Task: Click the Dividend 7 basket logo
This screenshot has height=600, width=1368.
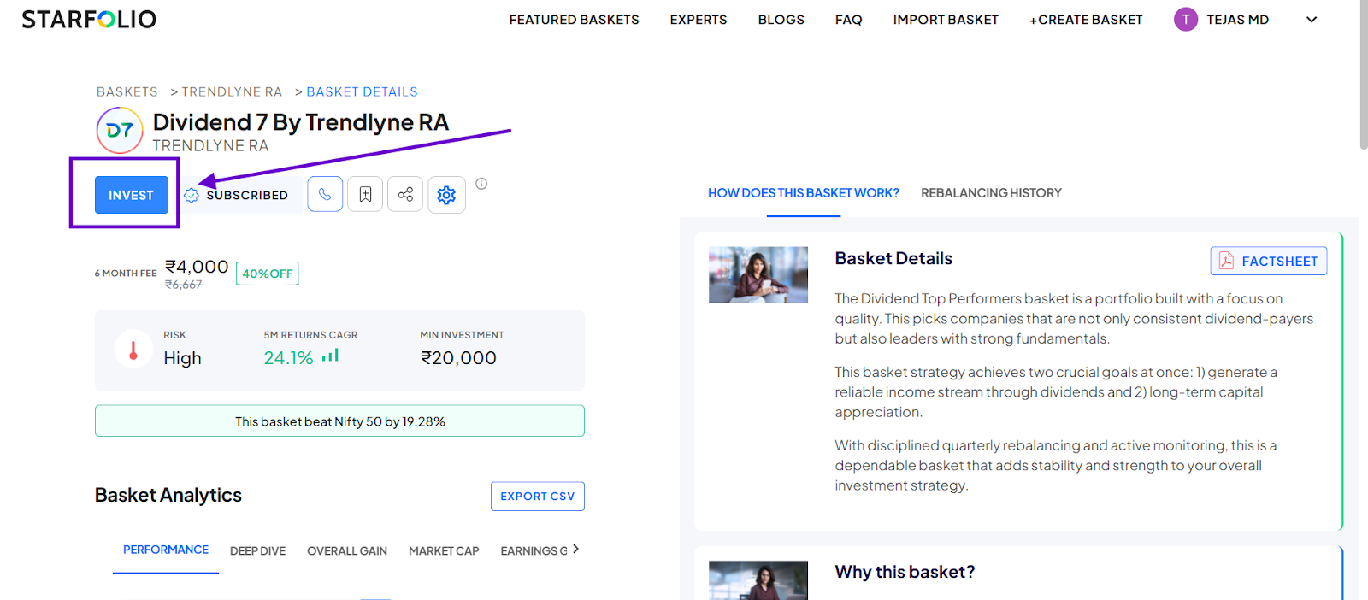Action: coord(120,130)
